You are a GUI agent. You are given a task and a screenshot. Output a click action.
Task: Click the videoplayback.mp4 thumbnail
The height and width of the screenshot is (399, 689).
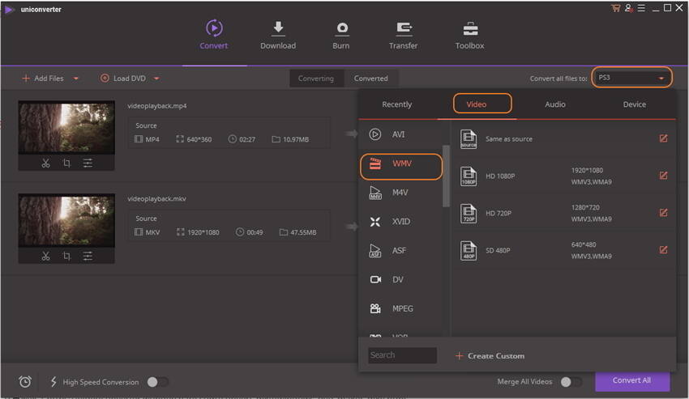pyautogui.click(x=66, y=127)
